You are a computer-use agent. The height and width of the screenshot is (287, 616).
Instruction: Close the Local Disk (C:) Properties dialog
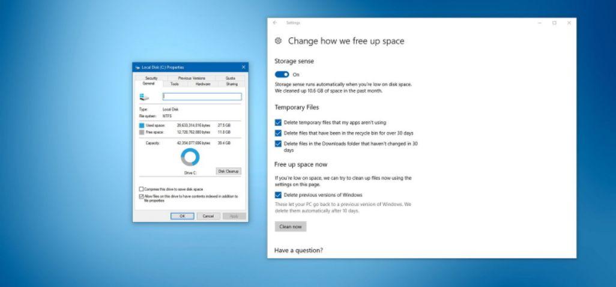(243, 67)
